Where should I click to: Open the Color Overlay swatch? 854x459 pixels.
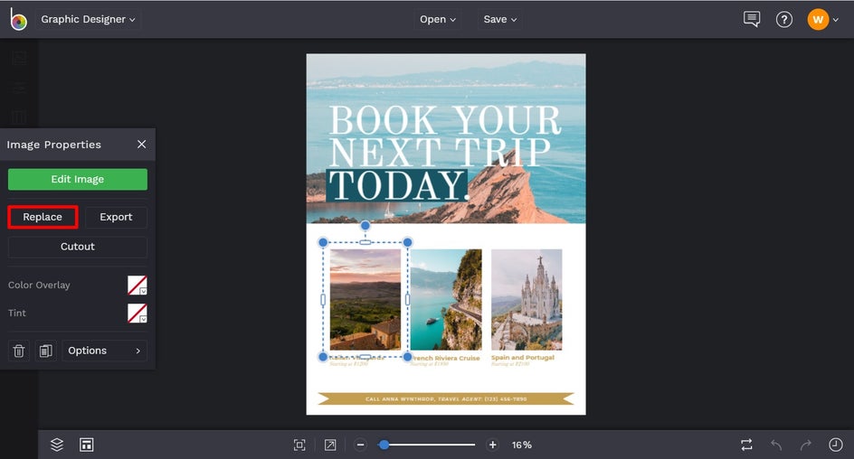[x=138, y=285]
